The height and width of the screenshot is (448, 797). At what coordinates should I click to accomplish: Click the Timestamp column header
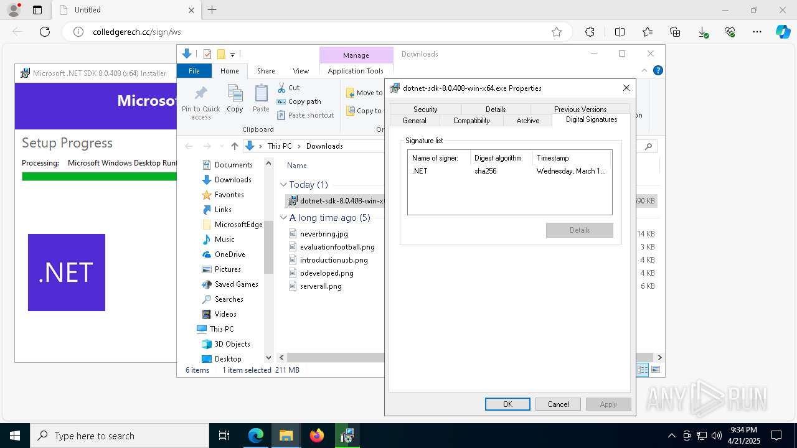pyautogui.click(x=572, y=158)
